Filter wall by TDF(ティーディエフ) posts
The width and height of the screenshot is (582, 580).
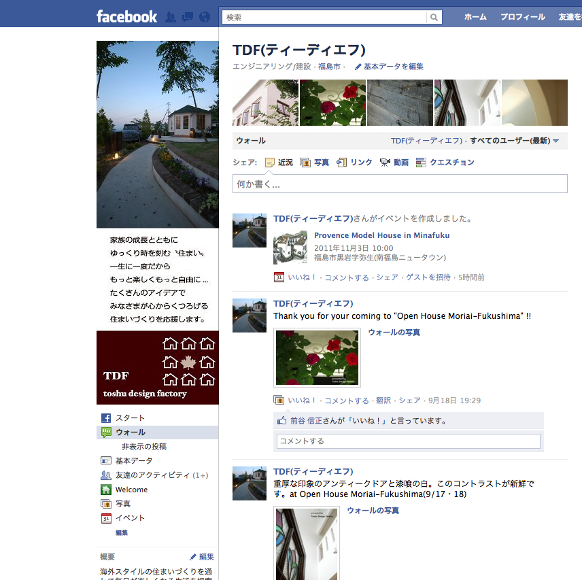(426, 141)
